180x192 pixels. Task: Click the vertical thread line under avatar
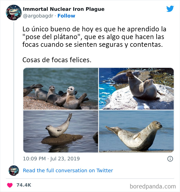tap(14, 93)
